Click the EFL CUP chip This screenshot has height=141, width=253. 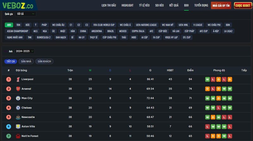(x=187, y=37)
